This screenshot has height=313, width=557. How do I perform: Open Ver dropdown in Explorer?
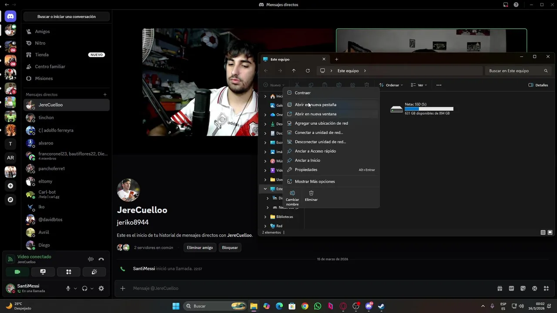coord(419,85)
